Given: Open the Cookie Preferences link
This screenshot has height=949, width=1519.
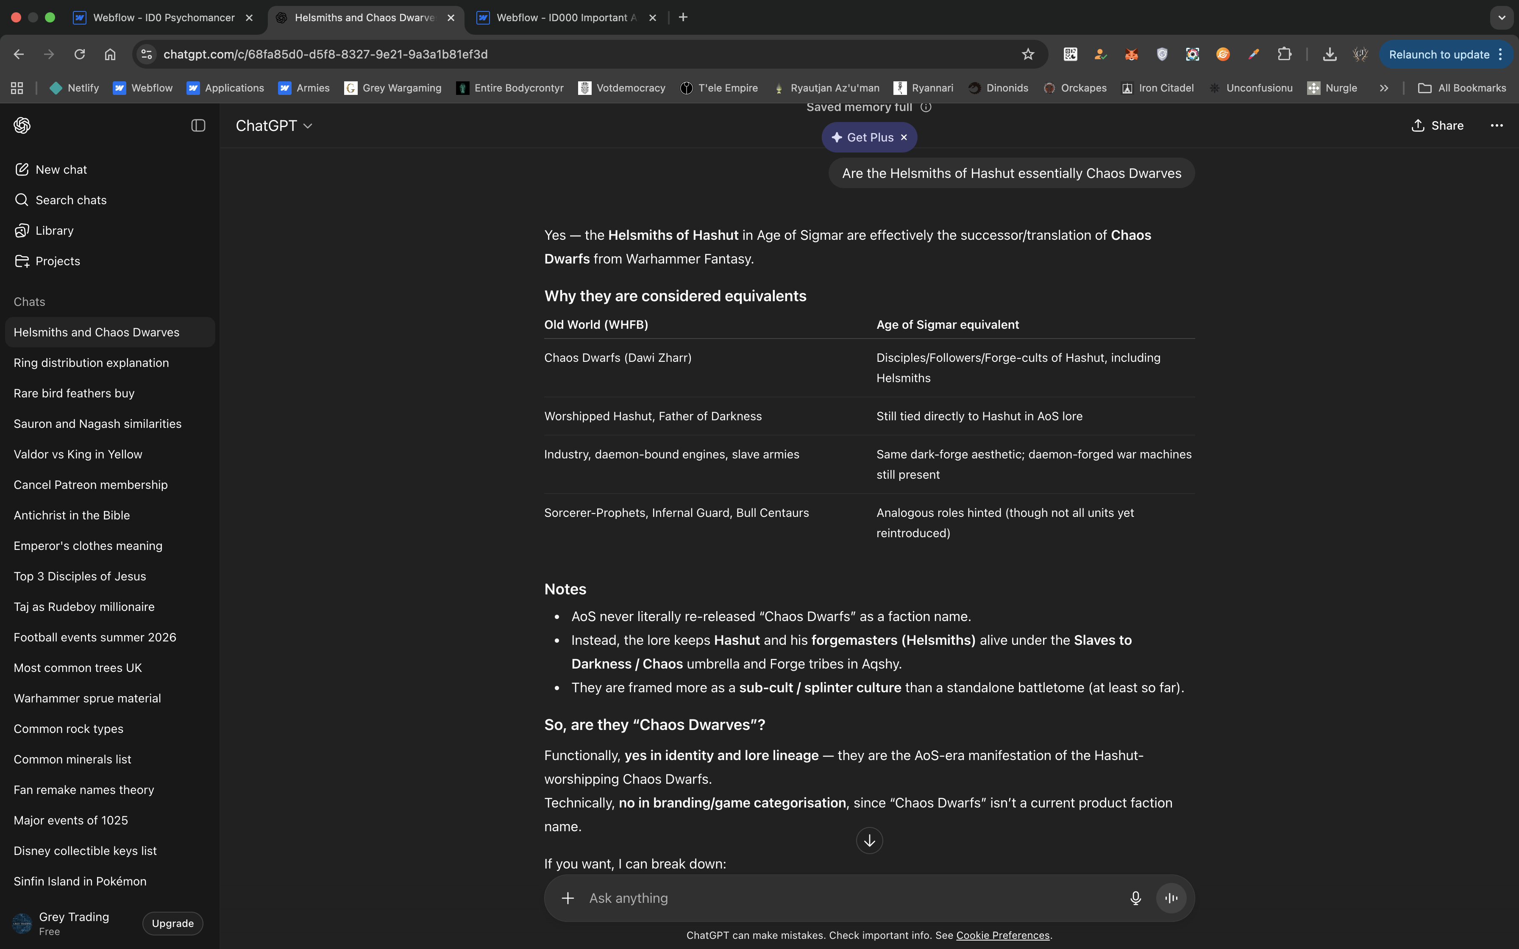Looking at the screenshot, I should pos(1002,935).
